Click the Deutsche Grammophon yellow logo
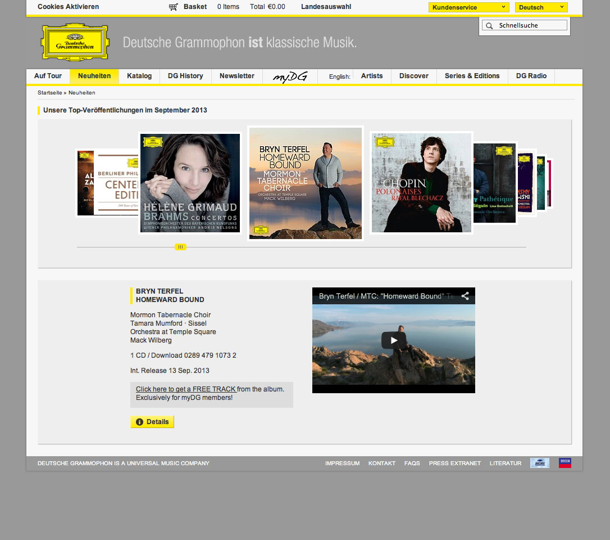 tap(75, 42)
